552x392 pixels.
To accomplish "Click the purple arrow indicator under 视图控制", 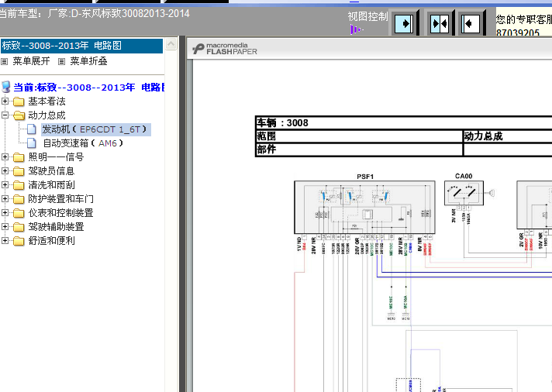I will (x=356, y=29).
